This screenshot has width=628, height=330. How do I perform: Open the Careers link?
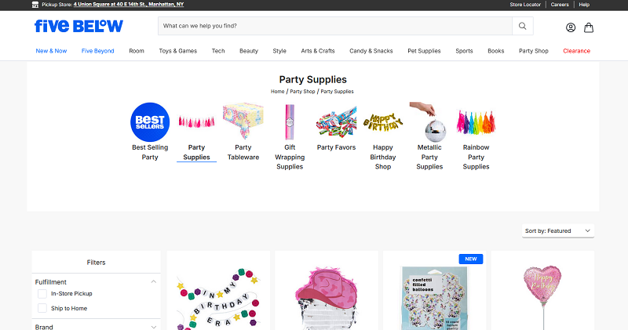[560, 5]
